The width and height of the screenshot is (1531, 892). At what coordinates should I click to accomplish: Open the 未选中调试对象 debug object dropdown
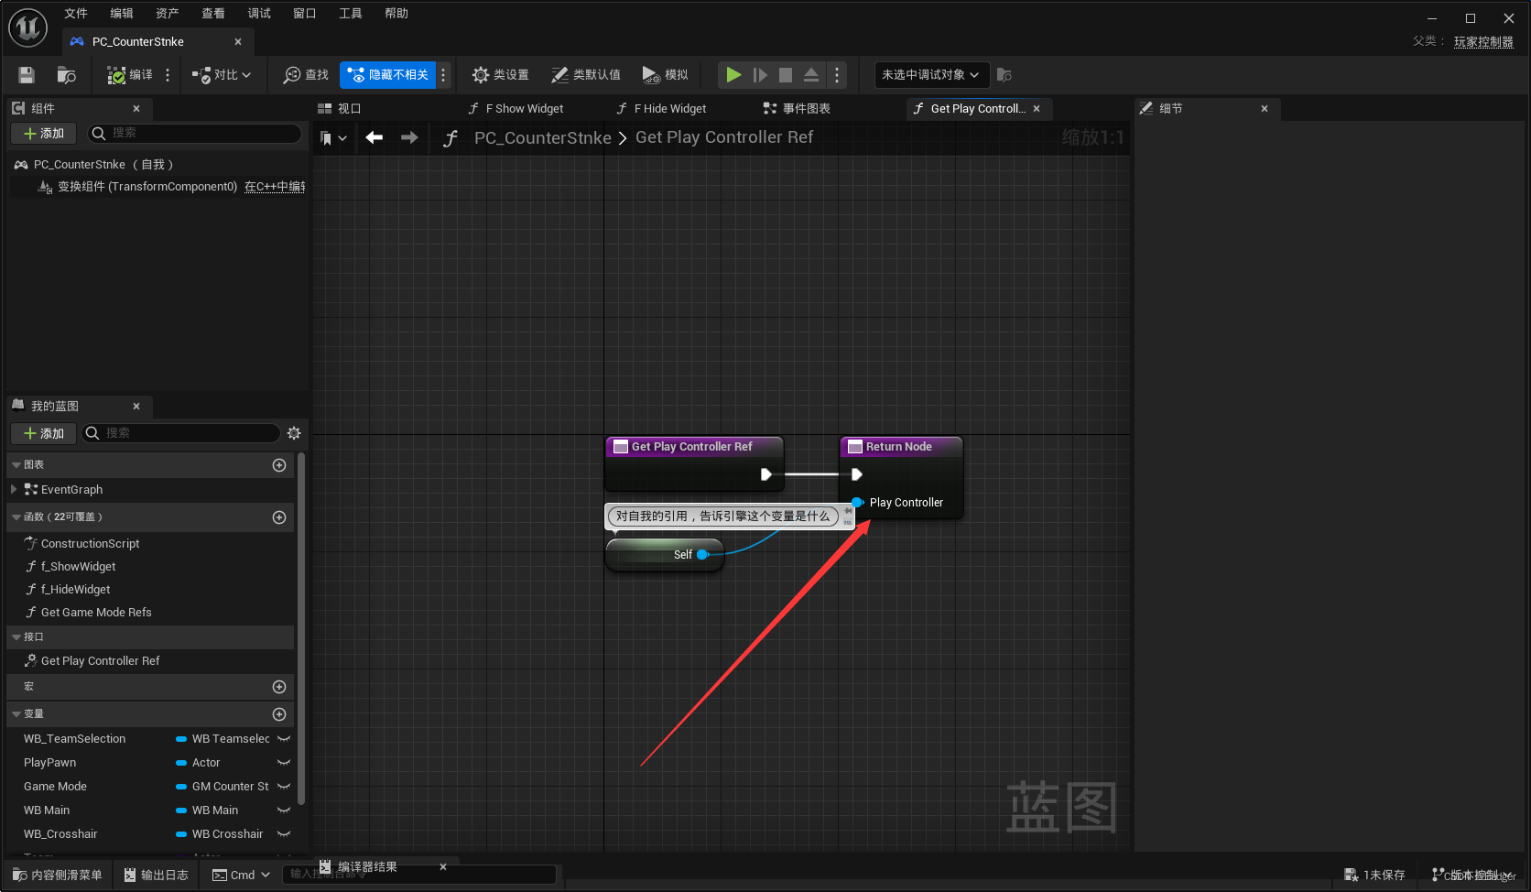[929, 75]
